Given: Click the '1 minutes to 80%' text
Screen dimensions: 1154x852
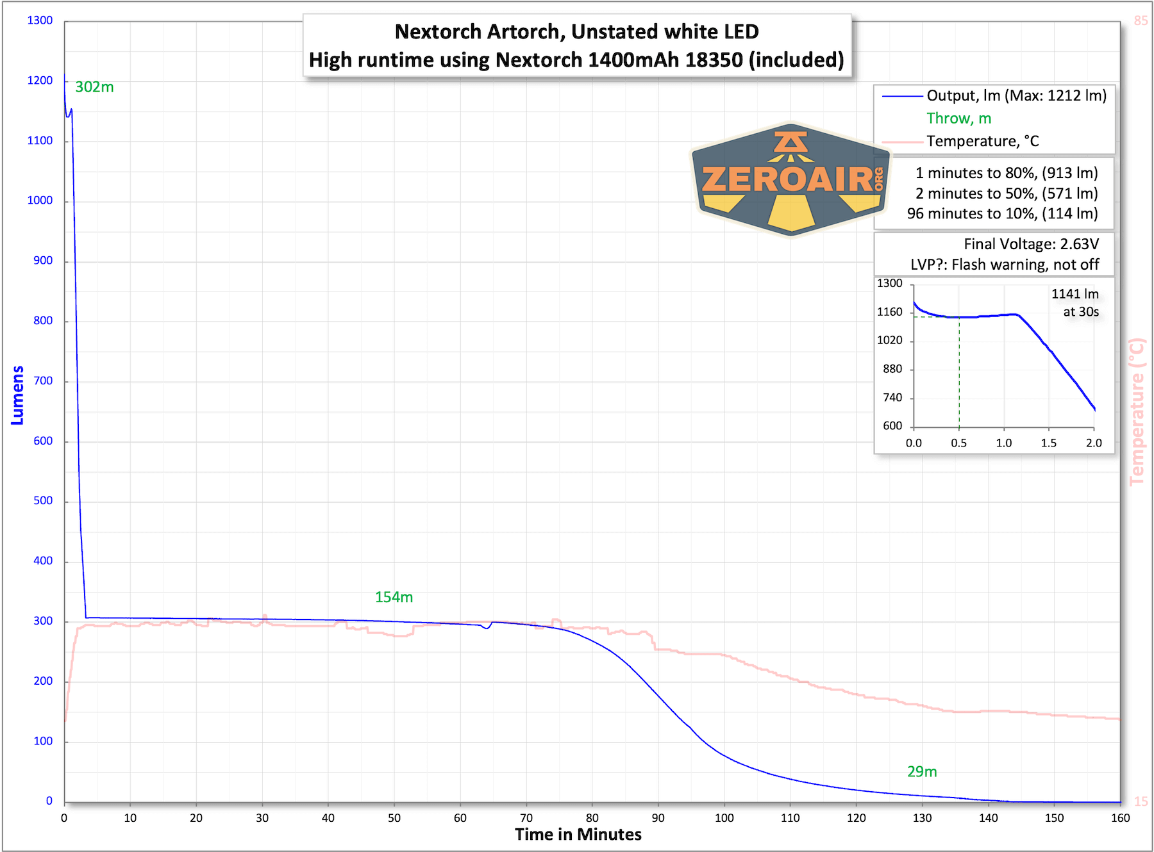Looking at the screenshot, I should pyautogui.click(x=1006, y=173).
